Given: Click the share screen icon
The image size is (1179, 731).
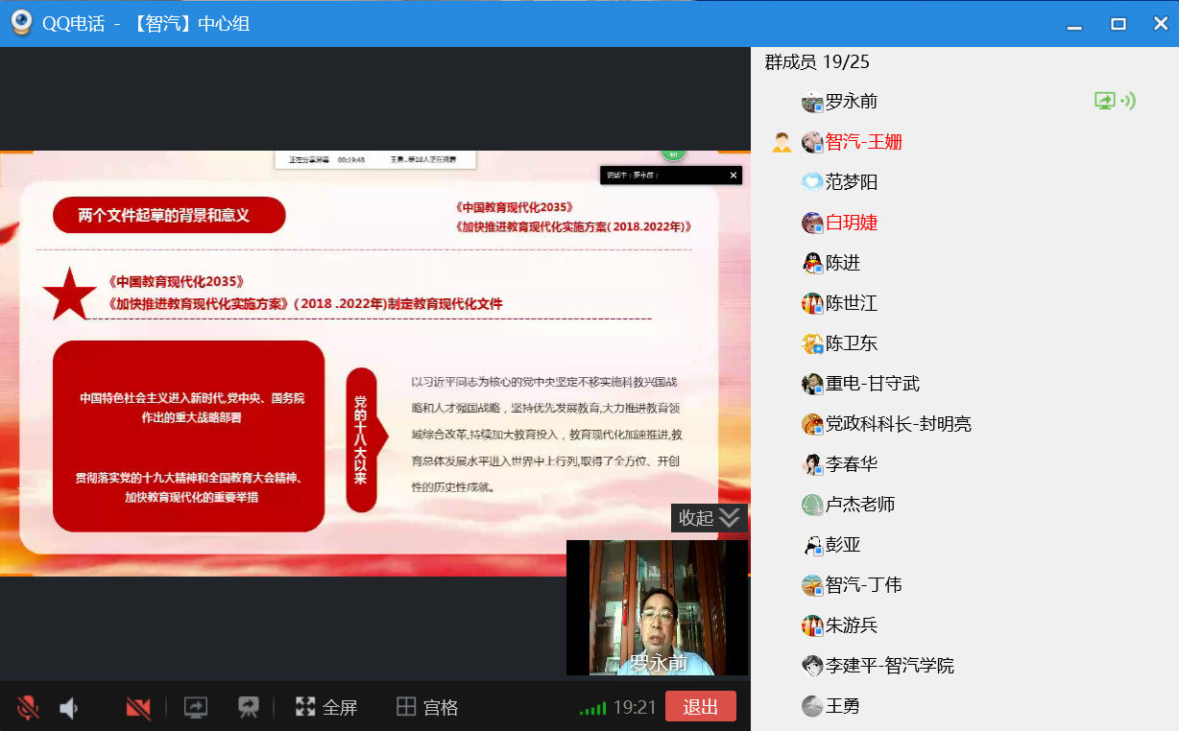Looking at the screenshot, I should pyautogui.click(x=196, y=708).
